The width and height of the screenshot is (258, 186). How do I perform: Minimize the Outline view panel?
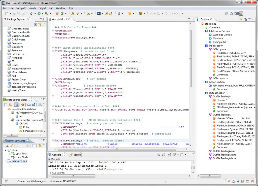pyautogui.click(x=249, y=19)
